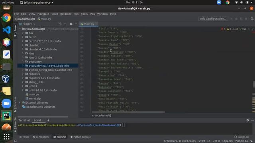Open the VCS menu
Image resolution: width=255 pixels, height=143 pixels.
click(x=92, y=14)
